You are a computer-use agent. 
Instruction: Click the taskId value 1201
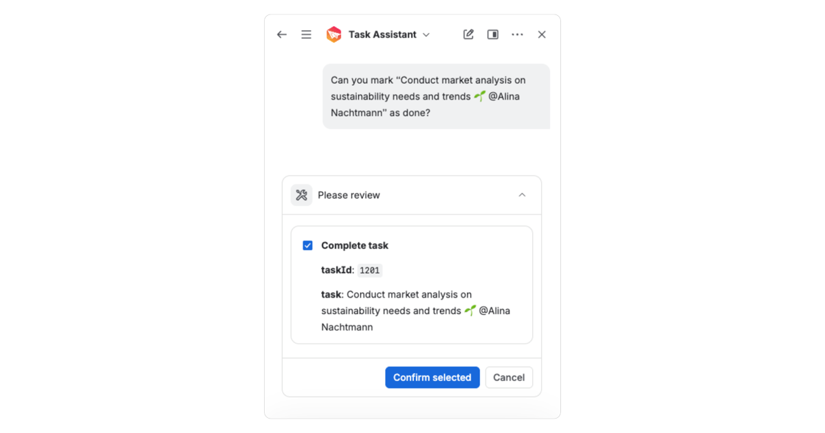coord(370,270)
